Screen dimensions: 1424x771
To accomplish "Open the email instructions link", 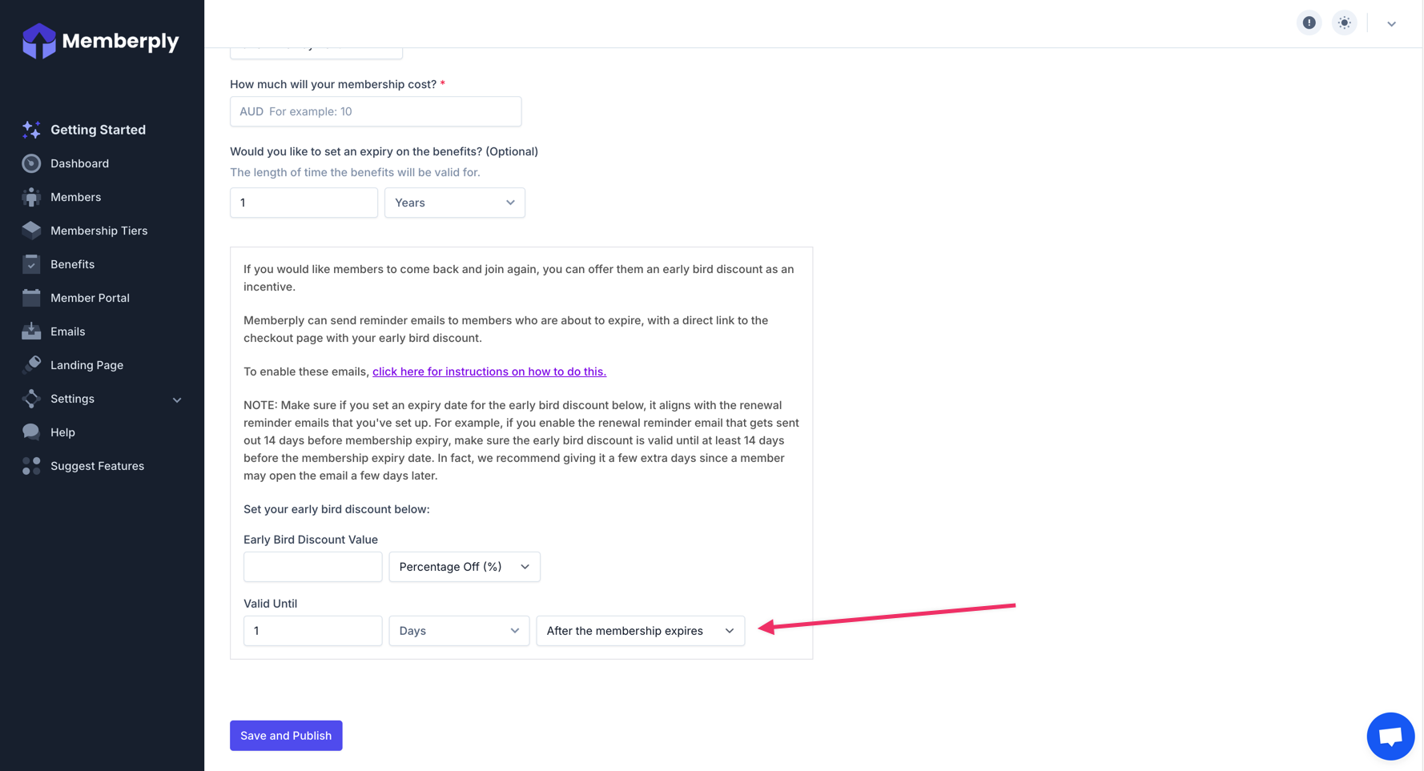I will click(489, 371).
